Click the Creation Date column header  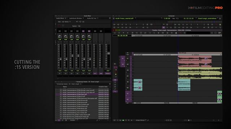[x=103, y=87]
